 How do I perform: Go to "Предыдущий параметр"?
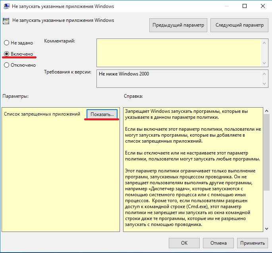178,25
